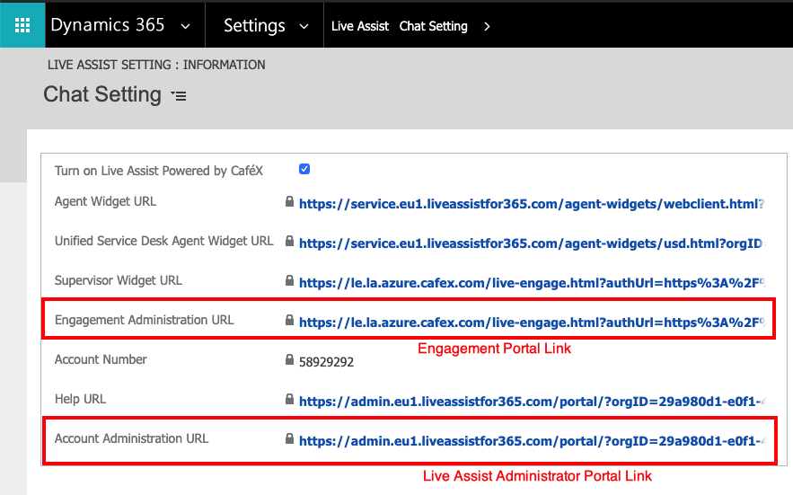Toggle Turn on Live Assist checkbox
This screenshot has height=495, width=793.
(x=304, y=169)
